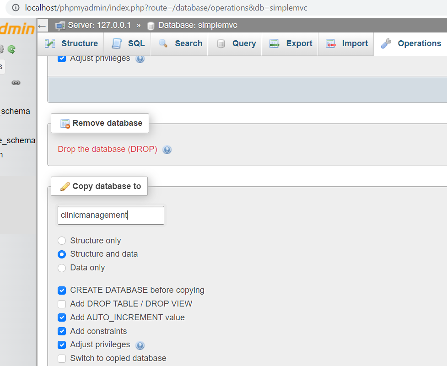This screenshot has height=366, width=447.
Task: Select the Operations tab
Action: coord(410,43)
